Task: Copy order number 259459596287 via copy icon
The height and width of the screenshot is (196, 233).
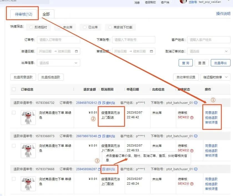Action: pos(99,169)
